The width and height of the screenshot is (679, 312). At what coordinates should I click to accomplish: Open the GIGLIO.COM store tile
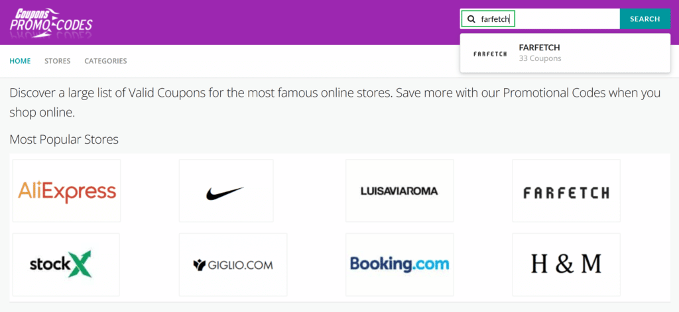pyautogui.click(x=233, y=264)
